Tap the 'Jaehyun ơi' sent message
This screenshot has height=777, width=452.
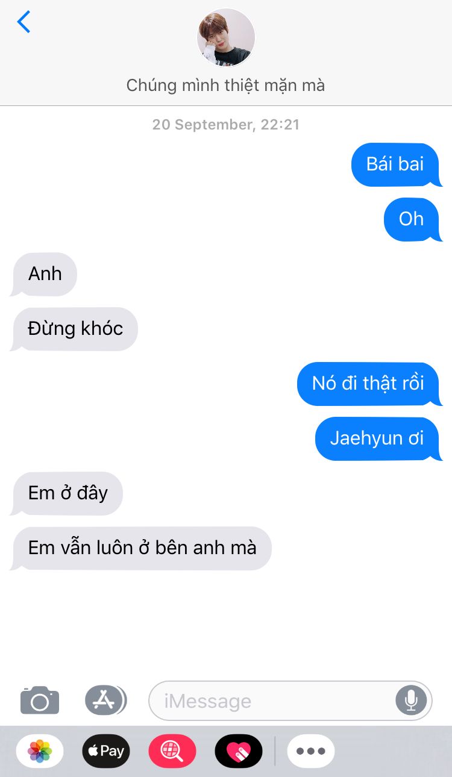[378, 438]
